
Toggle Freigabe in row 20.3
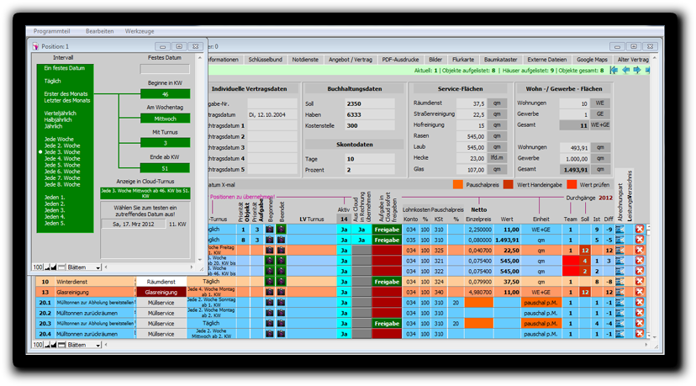(387, 324)
